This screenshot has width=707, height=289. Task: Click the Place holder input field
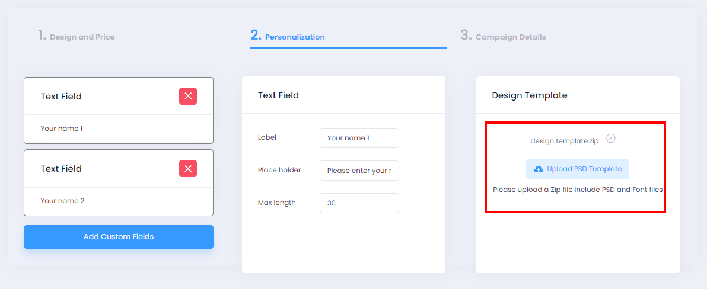tap(359, 171)
